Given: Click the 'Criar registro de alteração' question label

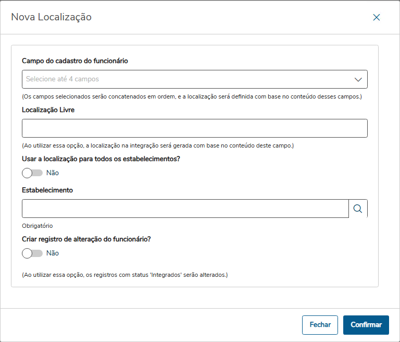Looking at the screenshot, I should 86,239.
